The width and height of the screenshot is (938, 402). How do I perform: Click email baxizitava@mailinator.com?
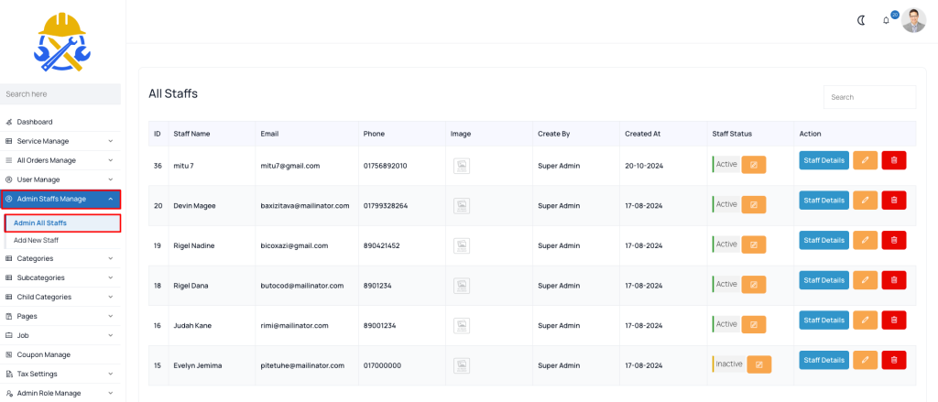[x=305, y=206]
